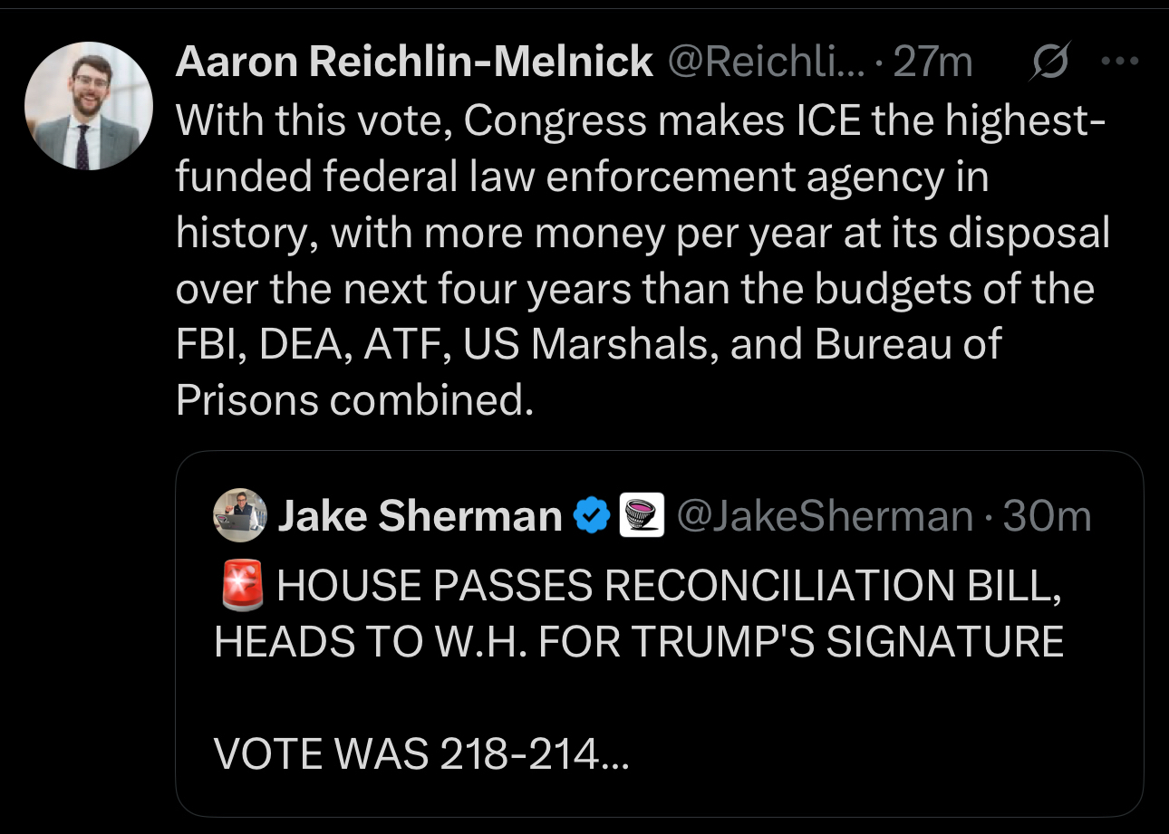Click the line ending in Bureau of
1169x834 pixels.
(x=589, y=345)
